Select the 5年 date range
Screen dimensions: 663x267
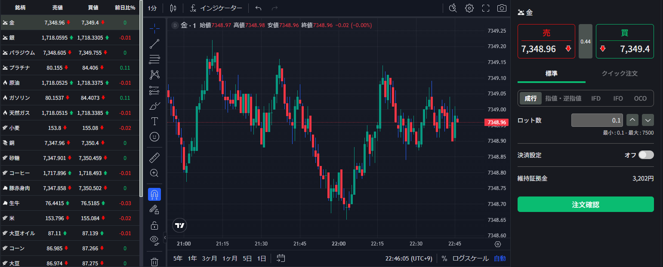tap(178, 258)
